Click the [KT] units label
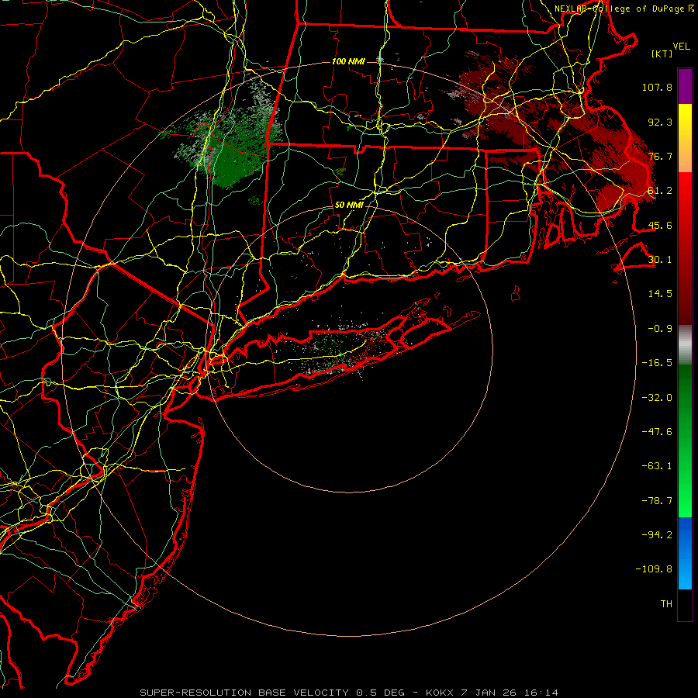This screenshot has height=698, width=698. [662, 54]
